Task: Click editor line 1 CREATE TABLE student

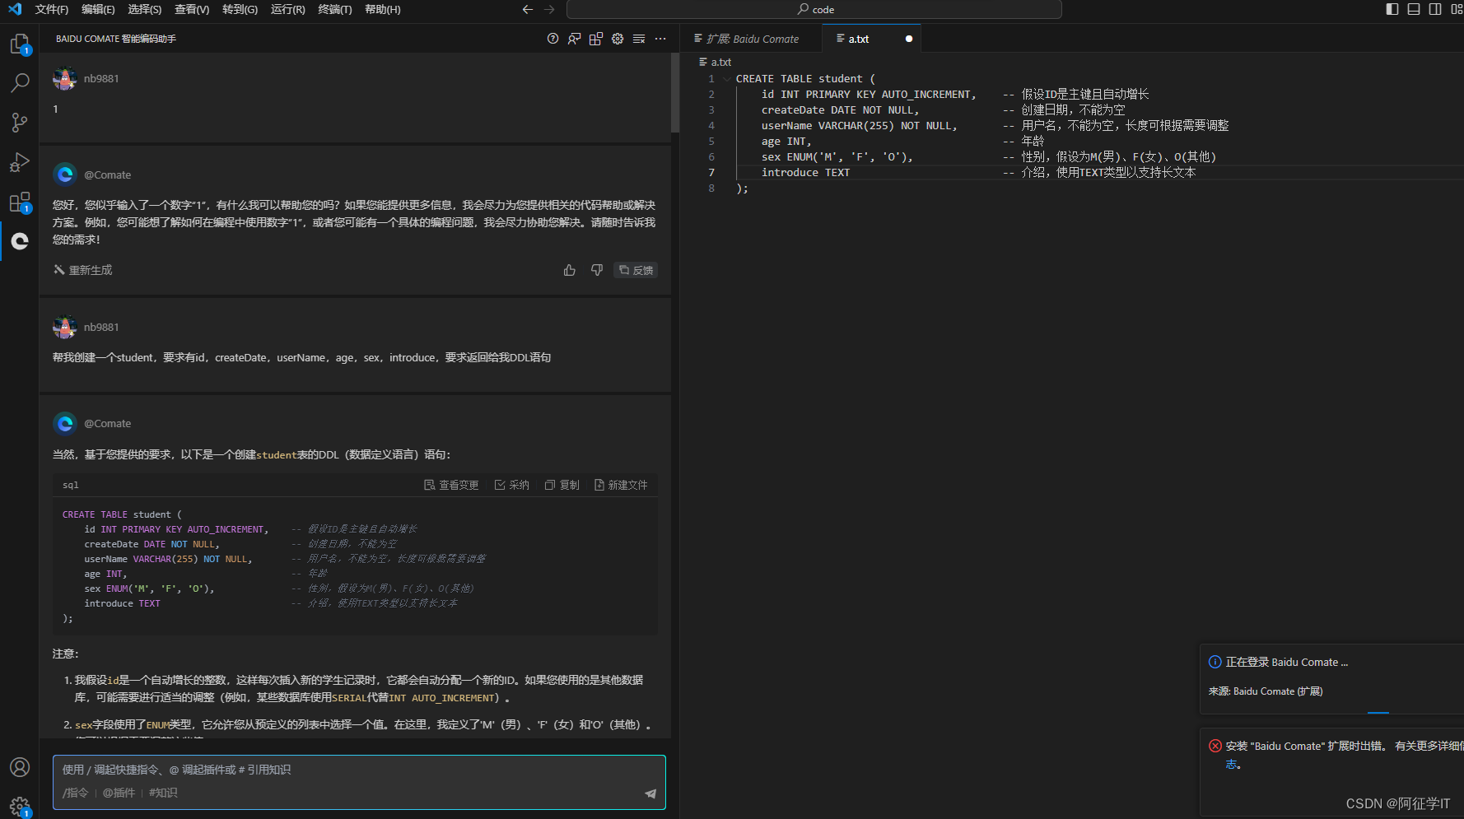Action: pyautogui.click(x=805, y=79)
